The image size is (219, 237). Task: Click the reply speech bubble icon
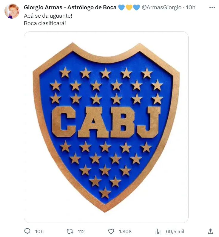27,231
